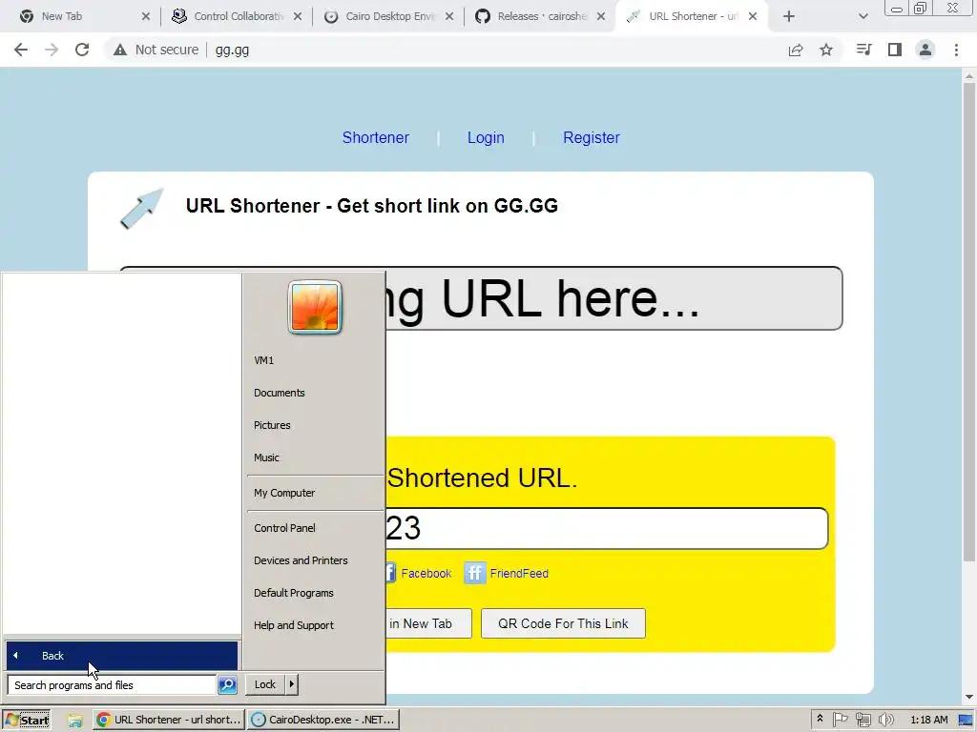Open Chrome's three-dot menu
This screenshot has width=977, height=732.
(x=956, y=50)
